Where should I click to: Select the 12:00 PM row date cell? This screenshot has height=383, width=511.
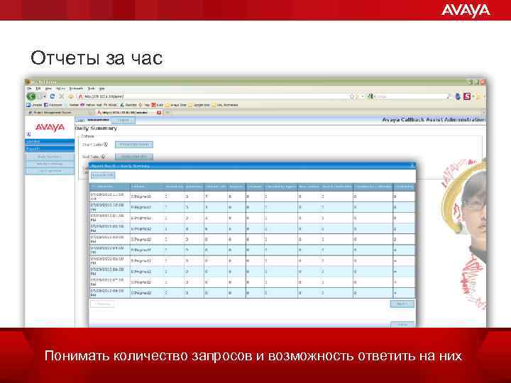(110, 207)
